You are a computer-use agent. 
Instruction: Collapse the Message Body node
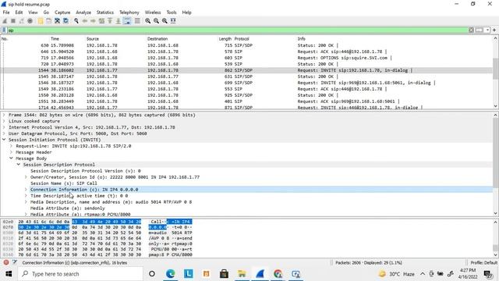[12, 158]
